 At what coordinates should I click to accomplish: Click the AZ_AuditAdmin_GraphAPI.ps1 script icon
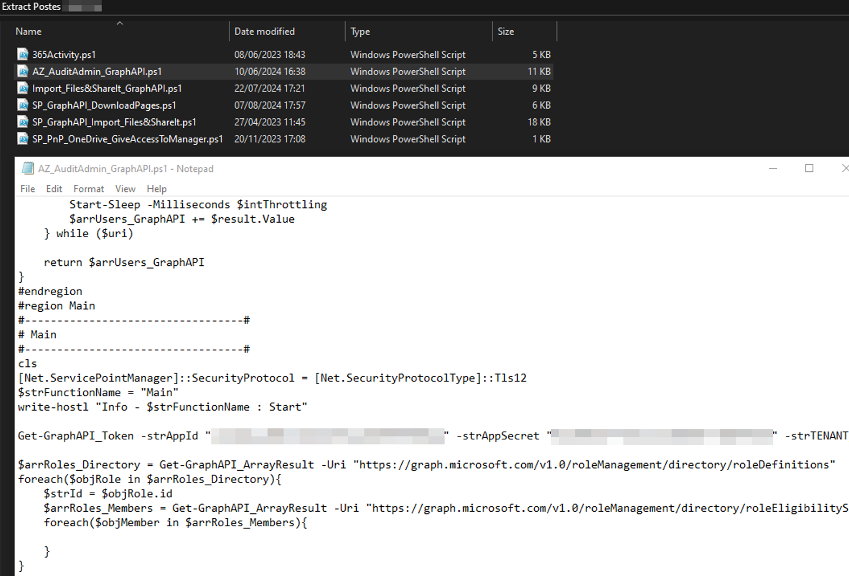(x=23, y=71)
